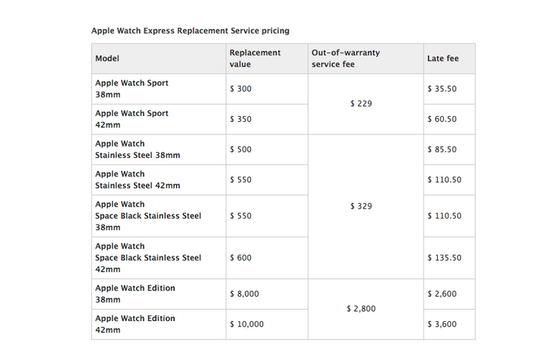Click the 'Model' column header

(x=159, y=59)
